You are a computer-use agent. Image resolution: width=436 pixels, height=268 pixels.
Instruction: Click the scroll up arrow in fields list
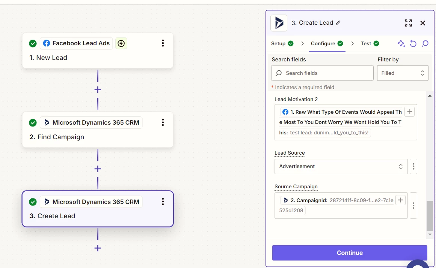[430, 95]
